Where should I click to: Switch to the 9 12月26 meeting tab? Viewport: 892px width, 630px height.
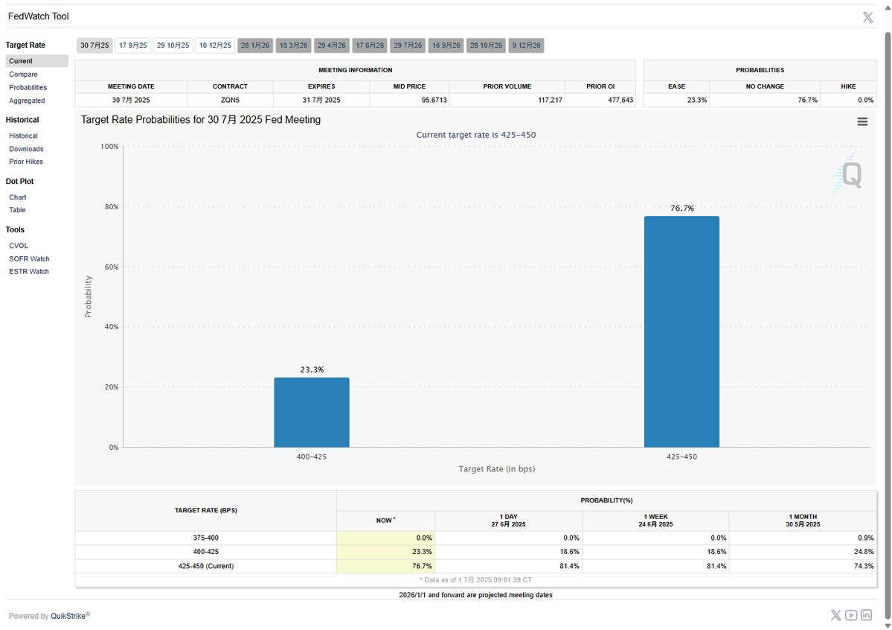tap(526, 45)
